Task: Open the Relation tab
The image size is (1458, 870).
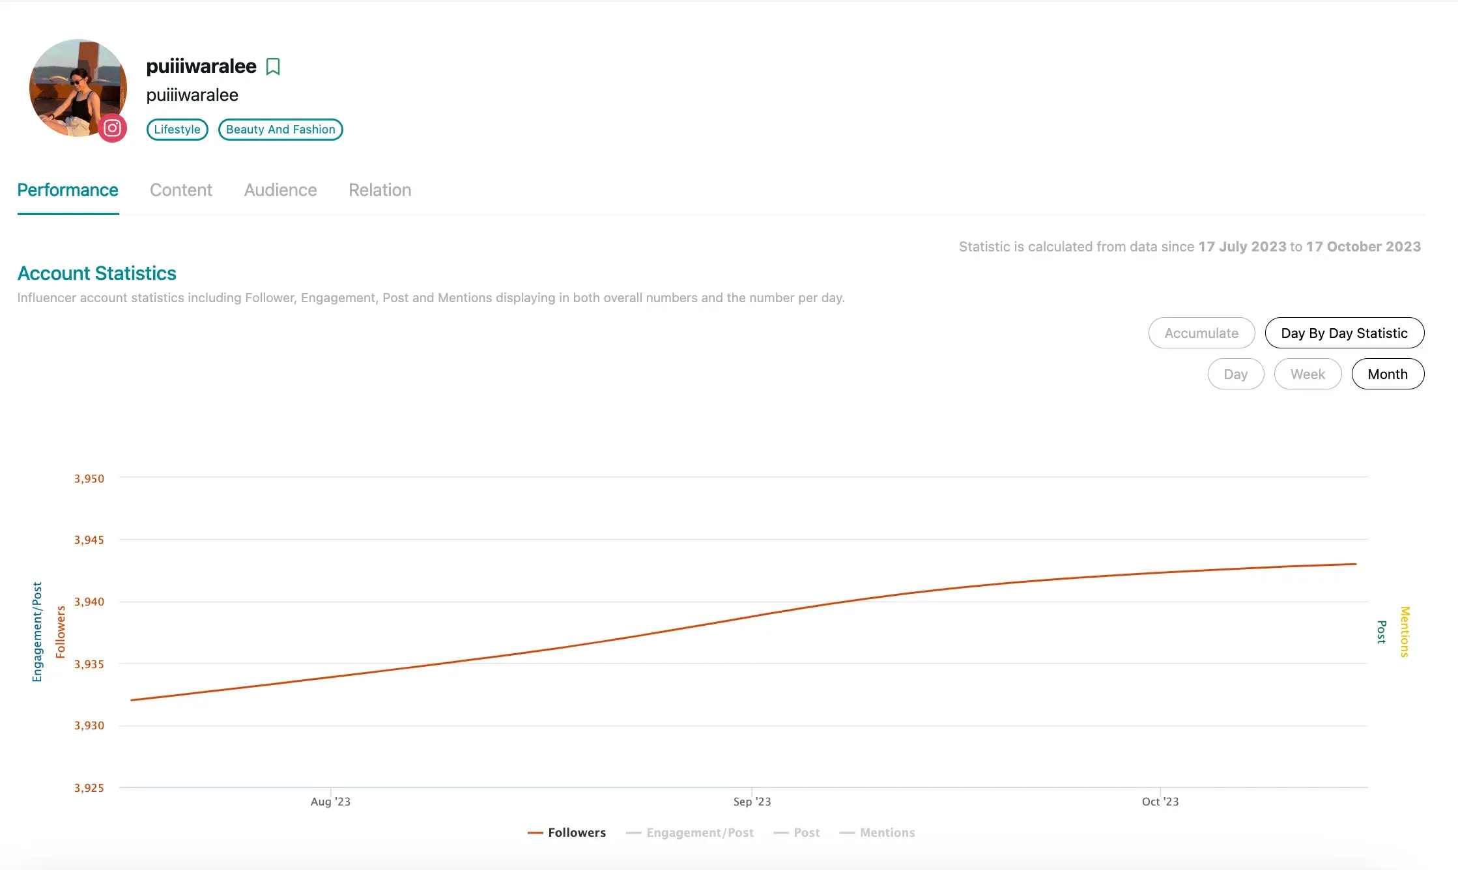Action: [379, 189]
